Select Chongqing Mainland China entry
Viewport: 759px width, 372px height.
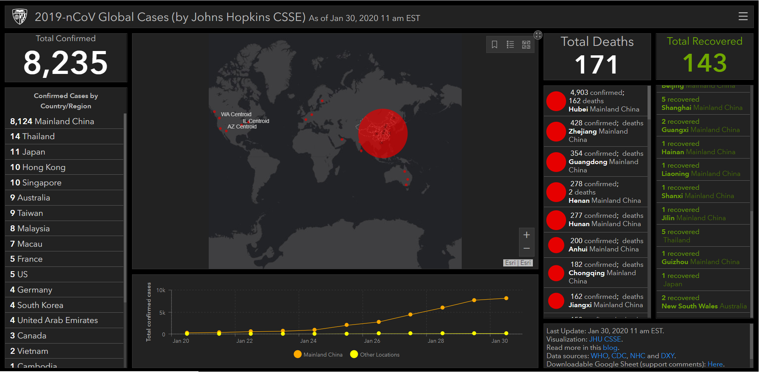point(596,273)
